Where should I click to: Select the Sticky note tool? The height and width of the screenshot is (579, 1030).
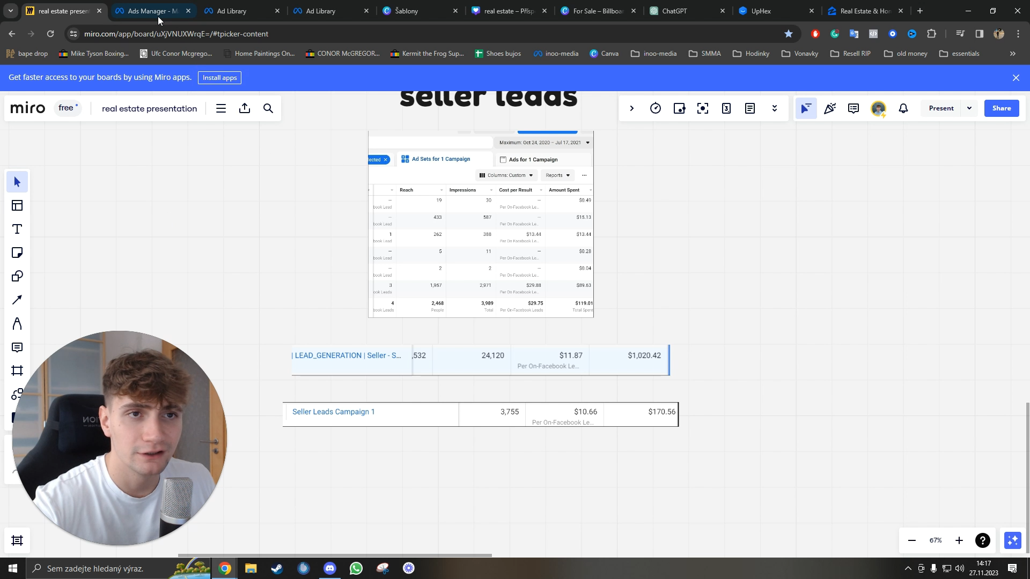(17, 253)
